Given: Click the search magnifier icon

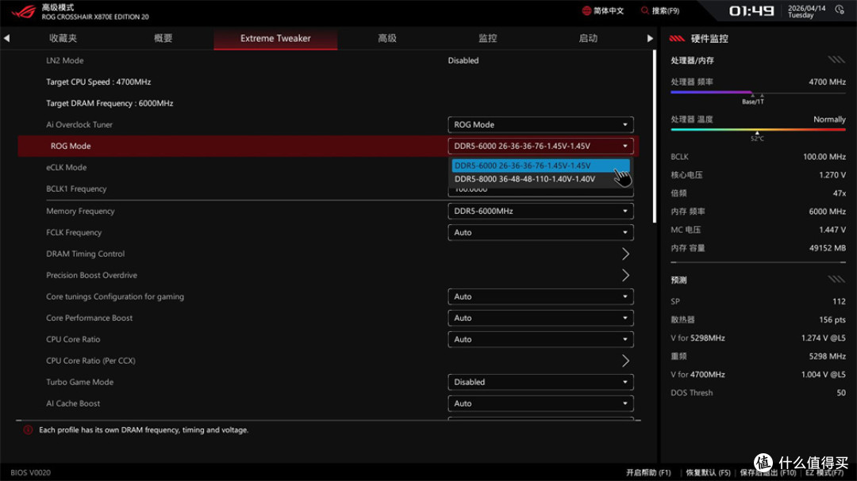Looking at the screenshot, I should tap(645, 10).
